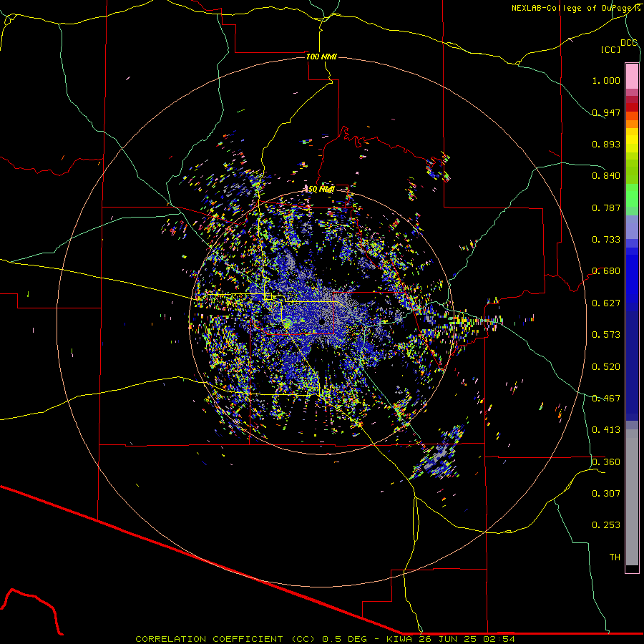Click the [CC] color bar label
Screen dimensions: 644x644
click(610, 49)
